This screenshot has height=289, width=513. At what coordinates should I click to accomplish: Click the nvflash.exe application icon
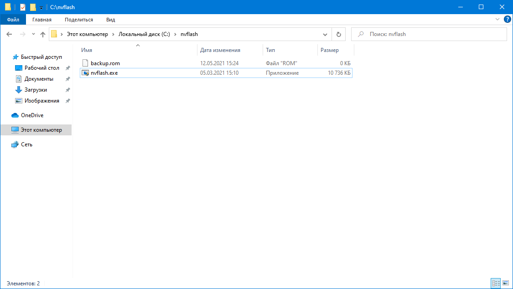(85, 73)
